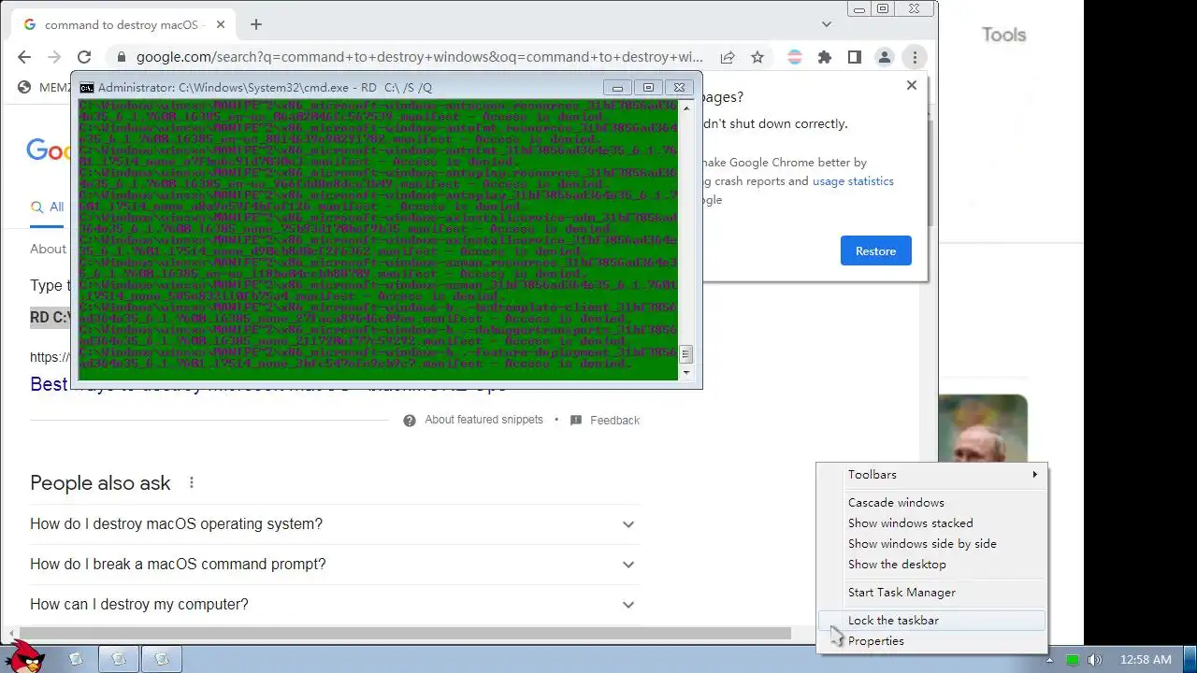The width and height of the screenshot is (1197, 673).
Task: Open a new tab with the plus button
Action: point(256,24)
